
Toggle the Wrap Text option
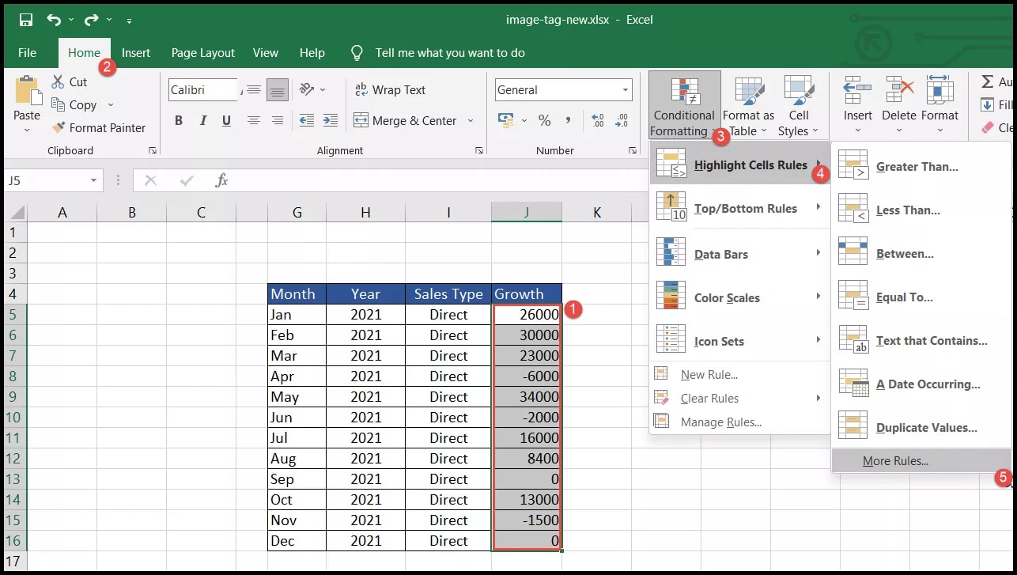coord(391,89)
